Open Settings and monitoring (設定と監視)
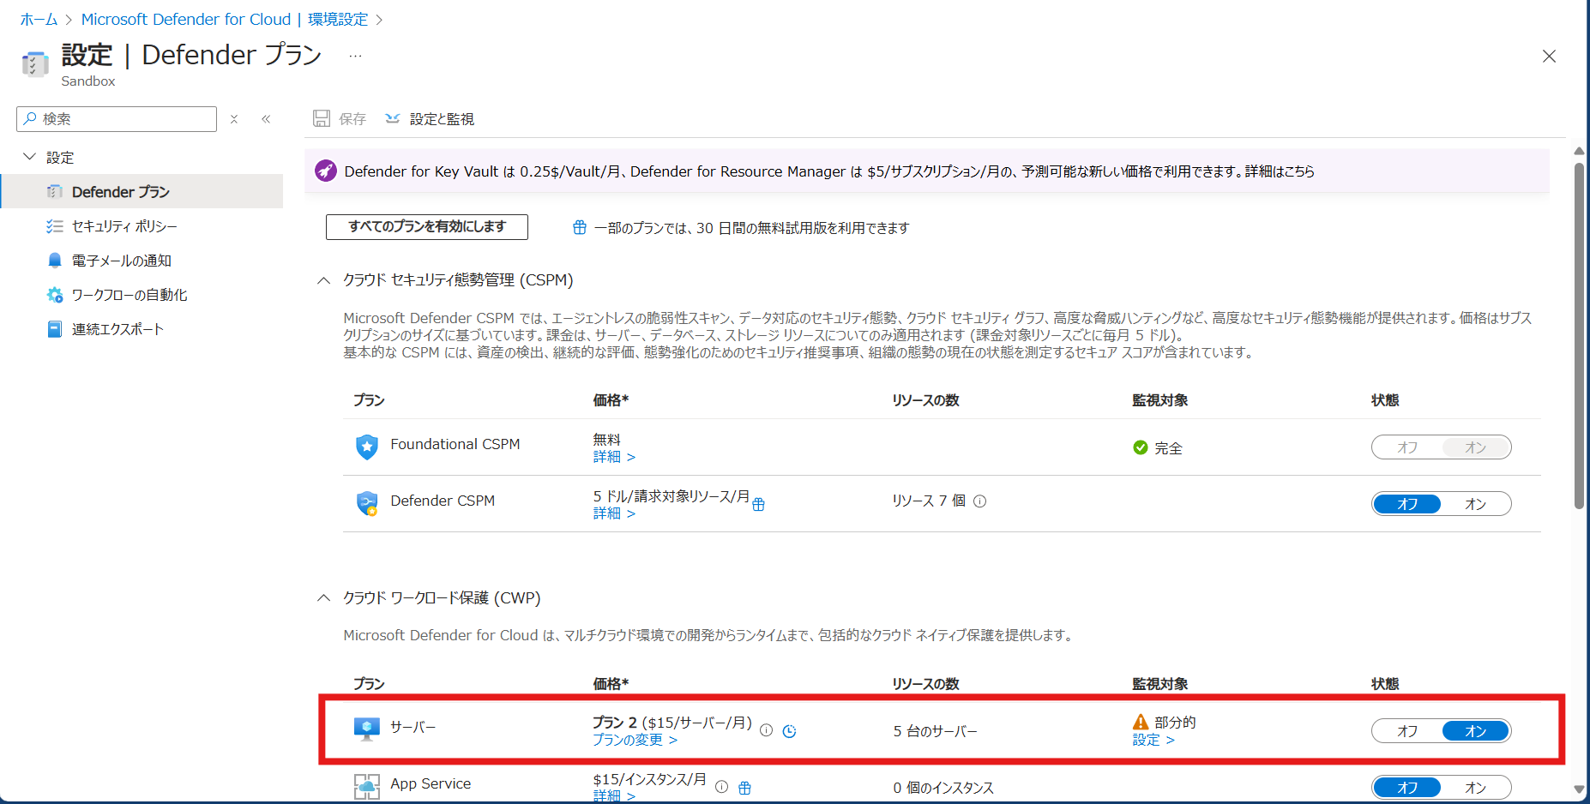 pos(431,119)
